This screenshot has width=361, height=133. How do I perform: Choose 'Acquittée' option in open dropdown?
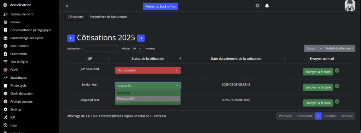148,93
